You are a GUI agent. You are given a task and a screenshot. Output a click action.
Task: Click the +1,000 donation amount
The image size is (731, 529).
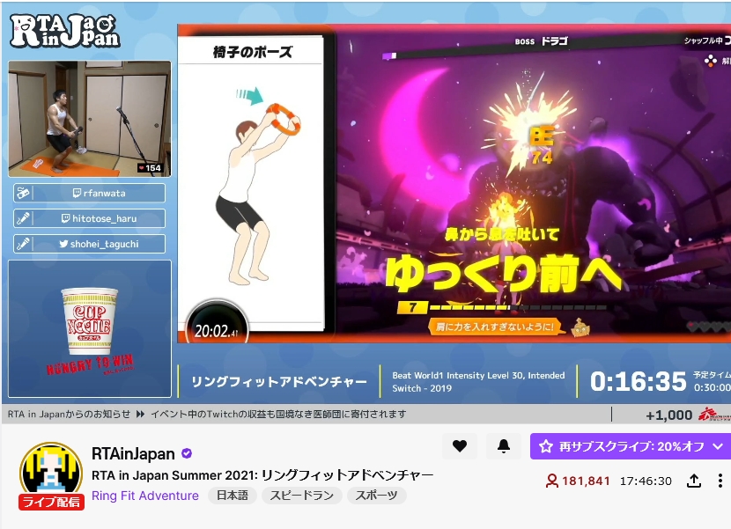(668, 415)
